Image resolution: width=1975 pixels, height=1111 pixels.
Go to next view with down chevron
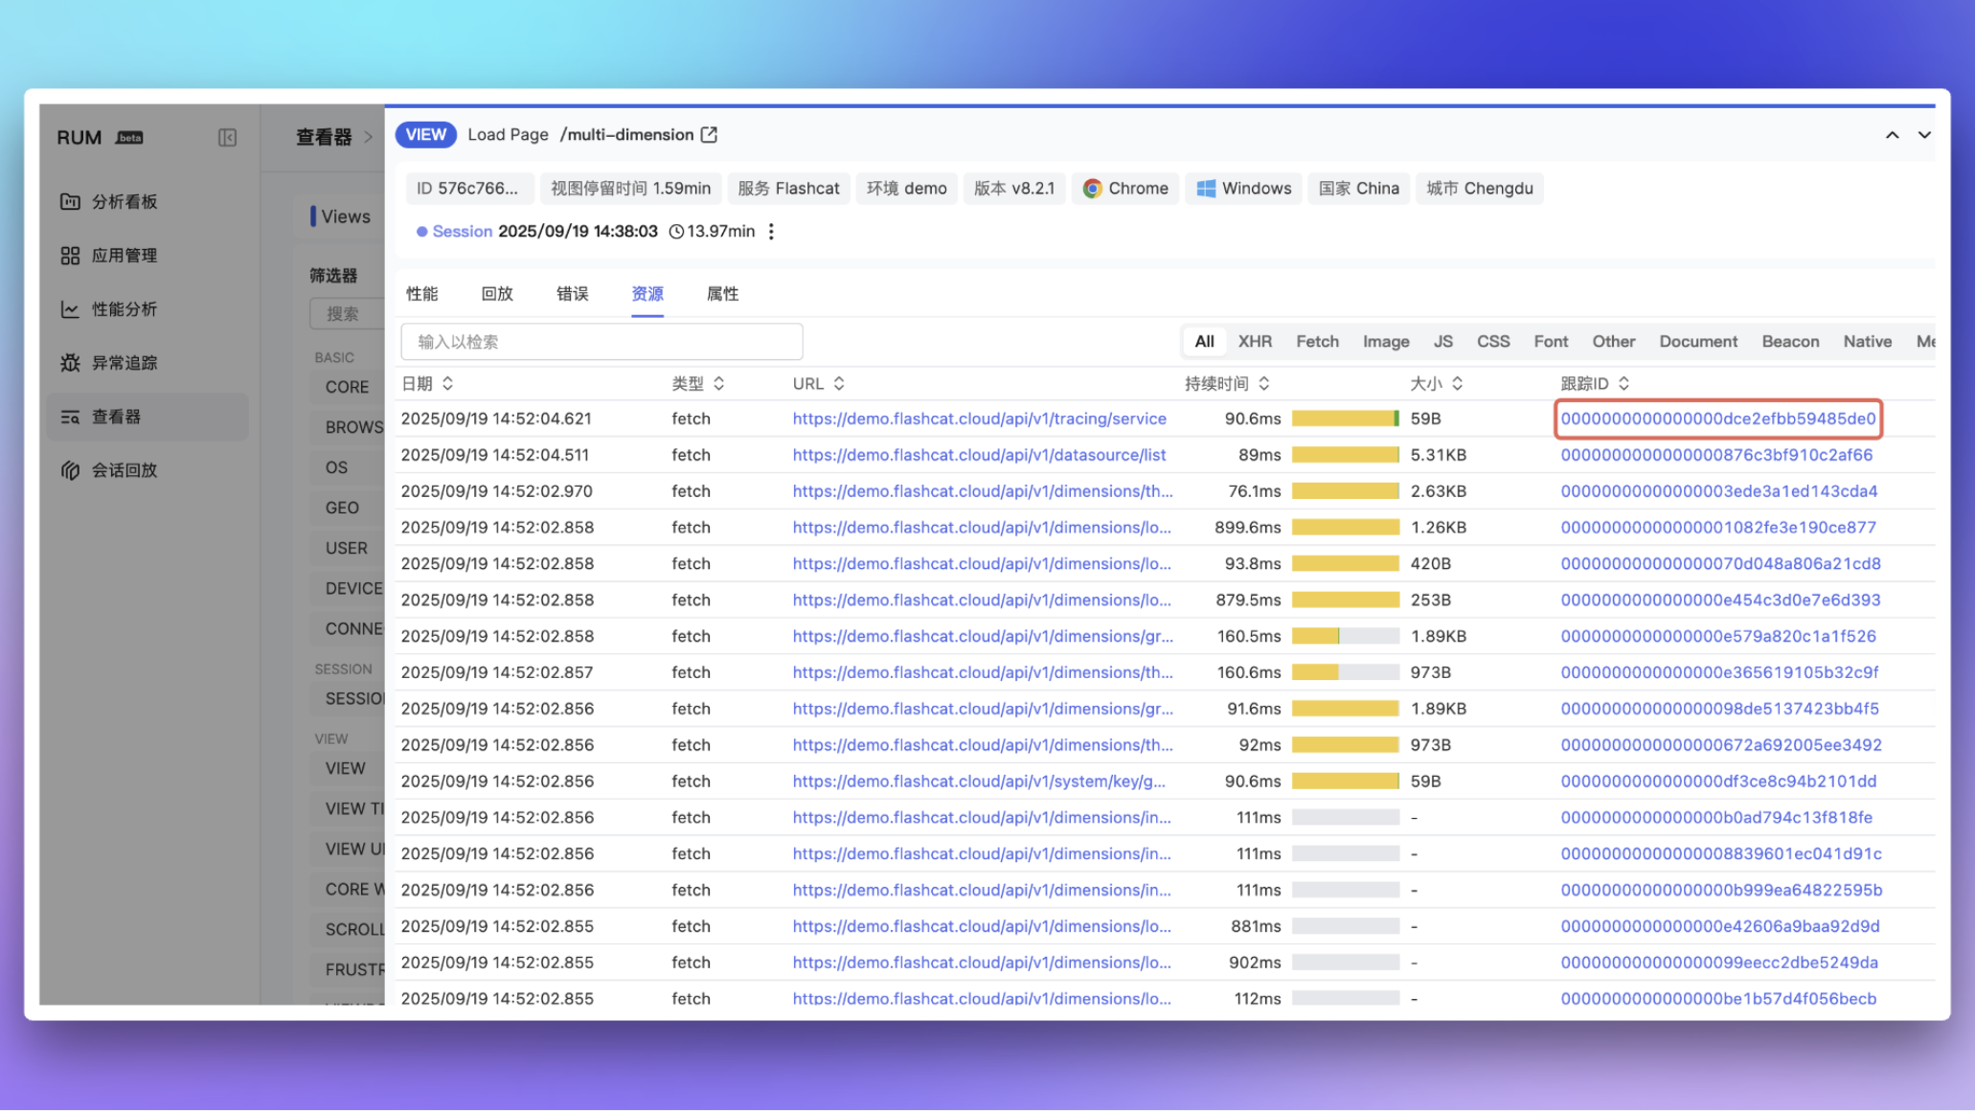pyautogui.click(x=1924, y=135)
